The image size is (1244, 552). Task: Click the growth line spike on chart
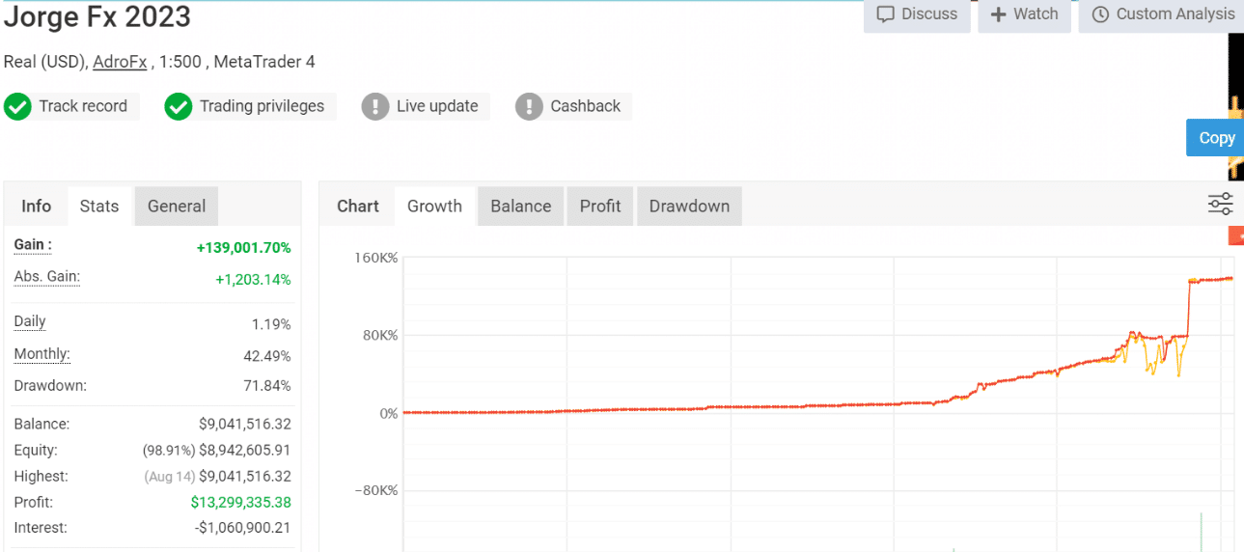point(1188,309)
